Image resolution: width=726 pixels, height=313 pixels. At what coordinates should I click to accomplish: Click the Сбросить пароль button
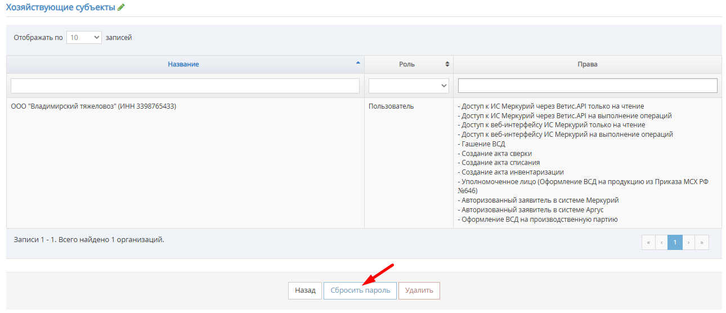360,290
